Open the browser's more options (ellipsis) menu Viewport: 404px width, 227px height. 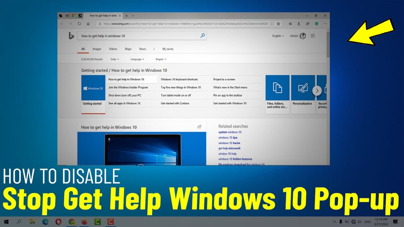click(325, 23)
